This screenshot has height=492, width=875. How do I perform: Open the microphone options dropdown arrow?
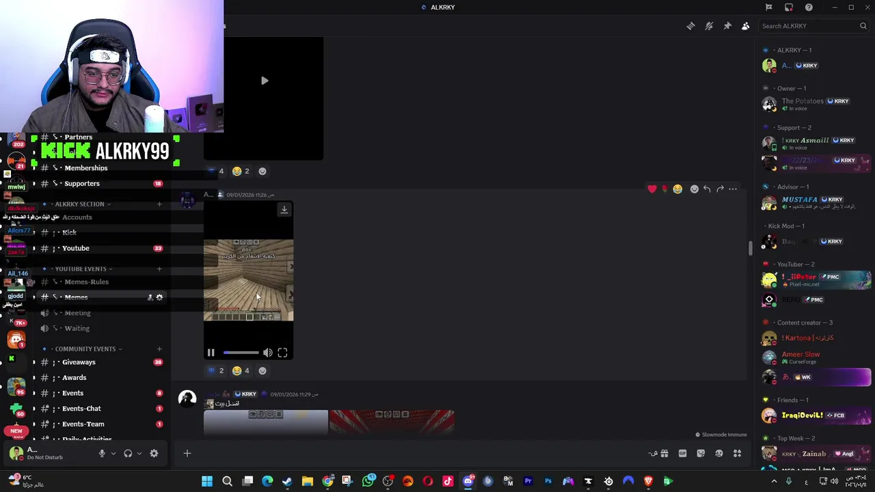[x=113, y=453]
